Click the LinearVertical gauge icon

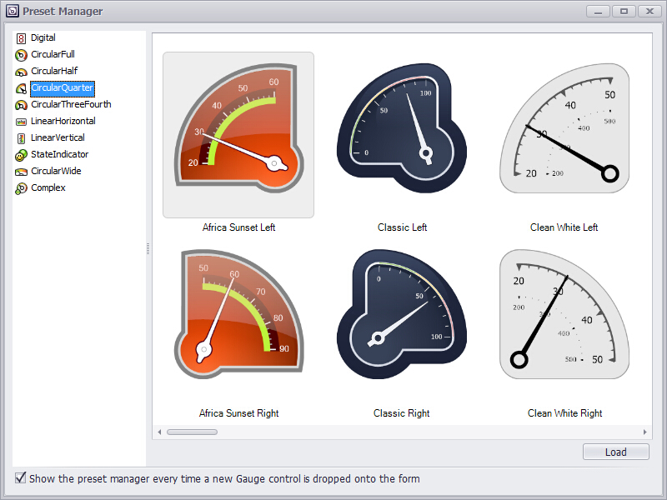[x=21, y=138]
